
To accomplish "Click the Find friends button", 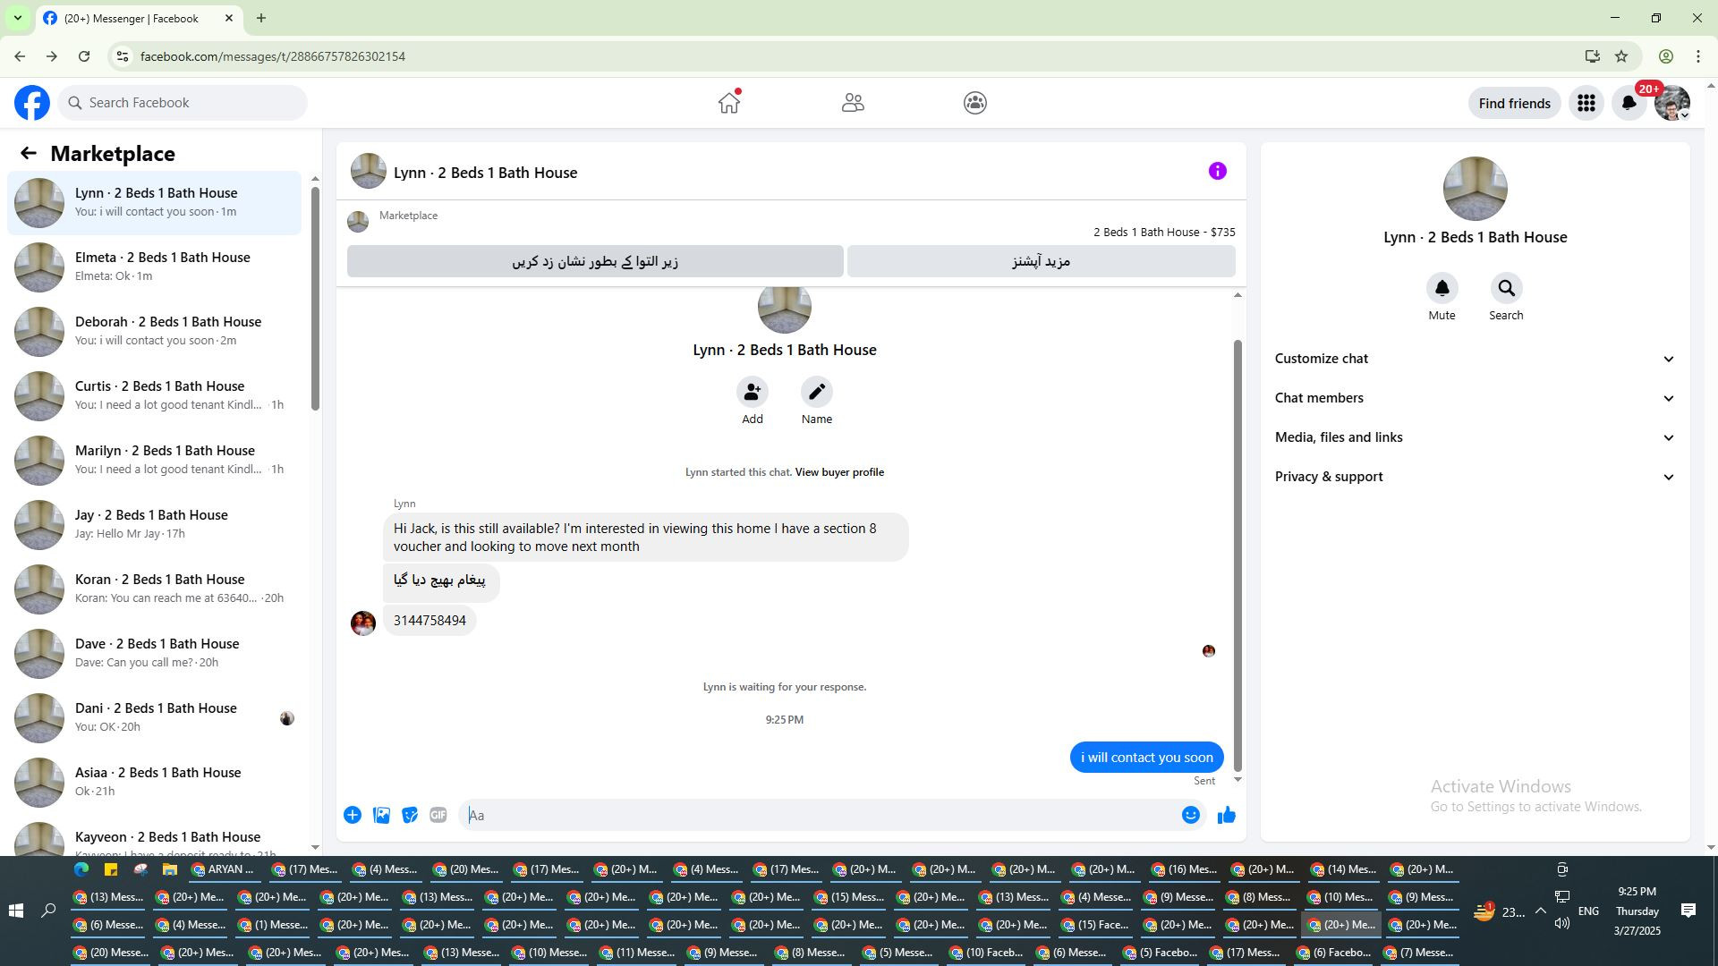I will (1515, 104).
